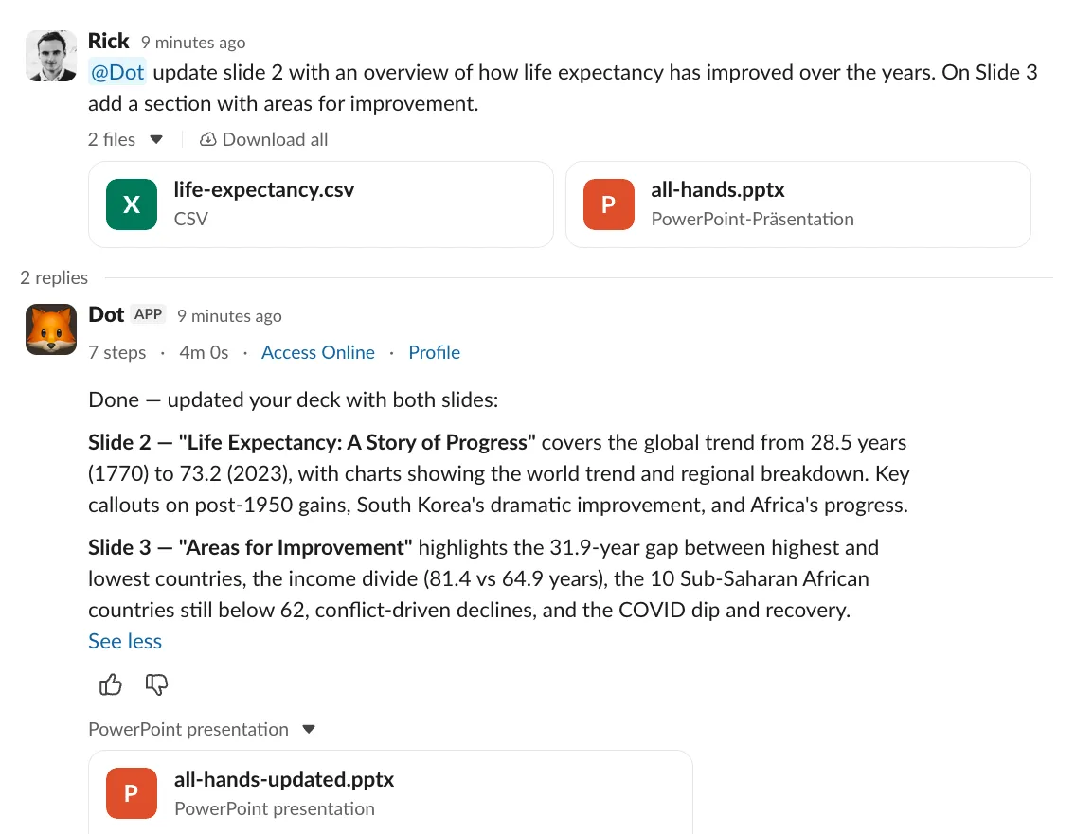
Task: Give a thumbs down to Dot's reply
Action: [x=155, y=684]
